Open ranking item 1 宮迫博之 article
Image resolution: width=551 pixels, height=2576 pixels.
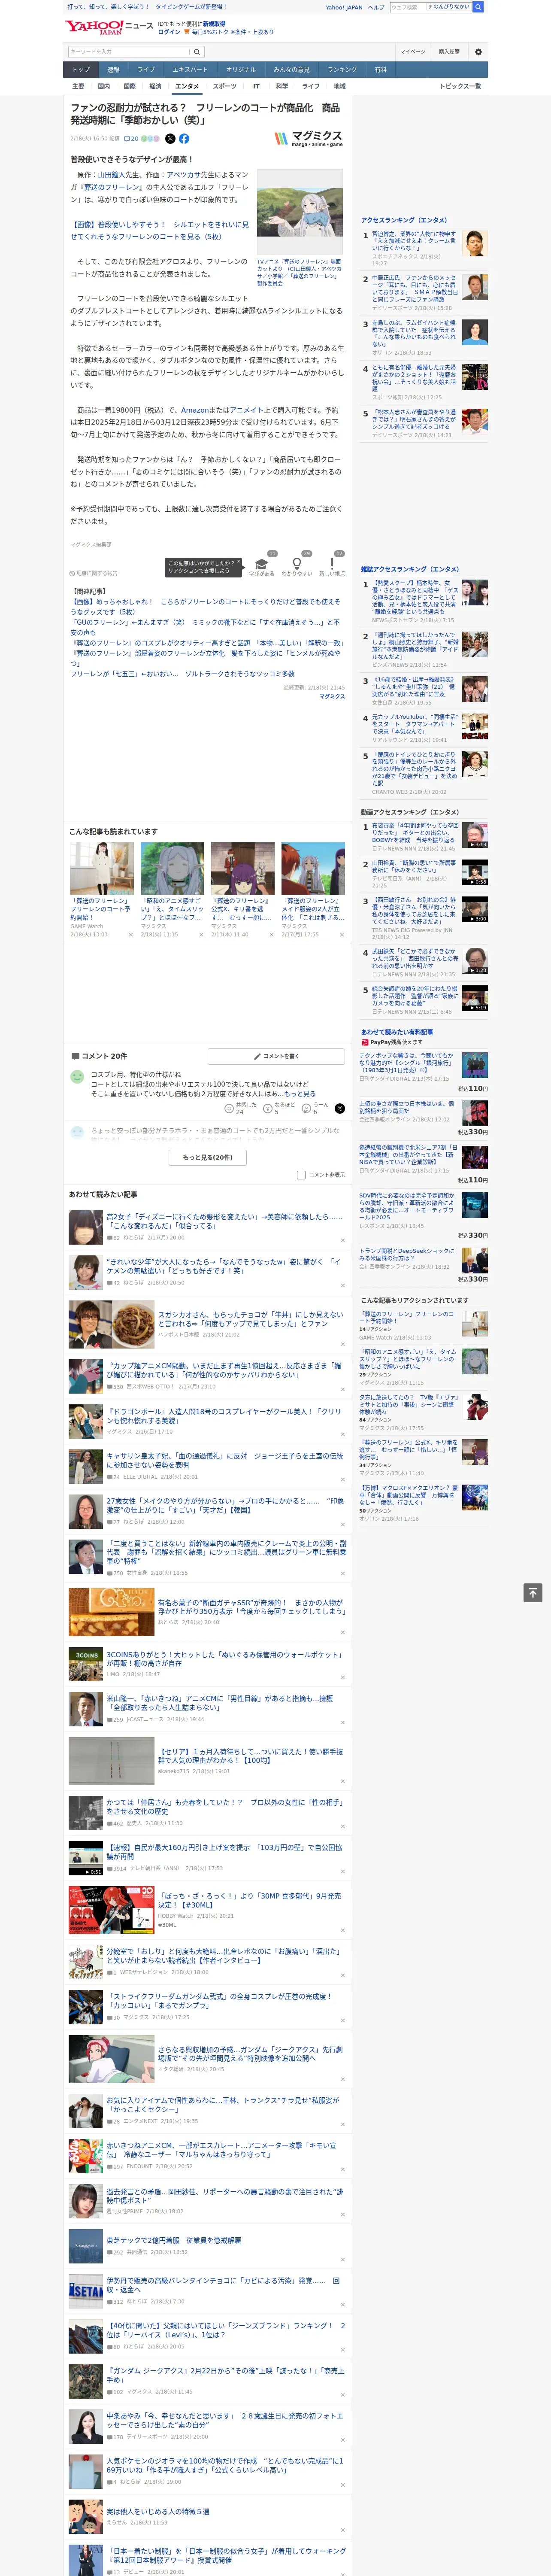[414, 241]
